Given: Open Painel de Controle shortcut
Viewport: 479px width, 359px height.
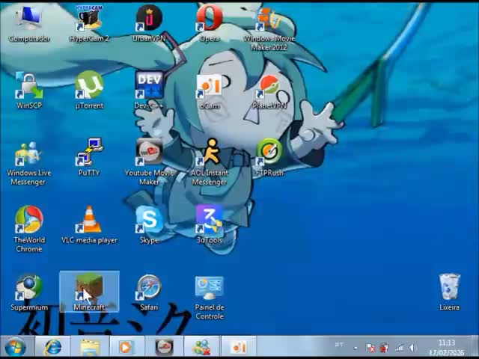Looking at the screenshot, I should pyautogui.click(x=210, y=289).
